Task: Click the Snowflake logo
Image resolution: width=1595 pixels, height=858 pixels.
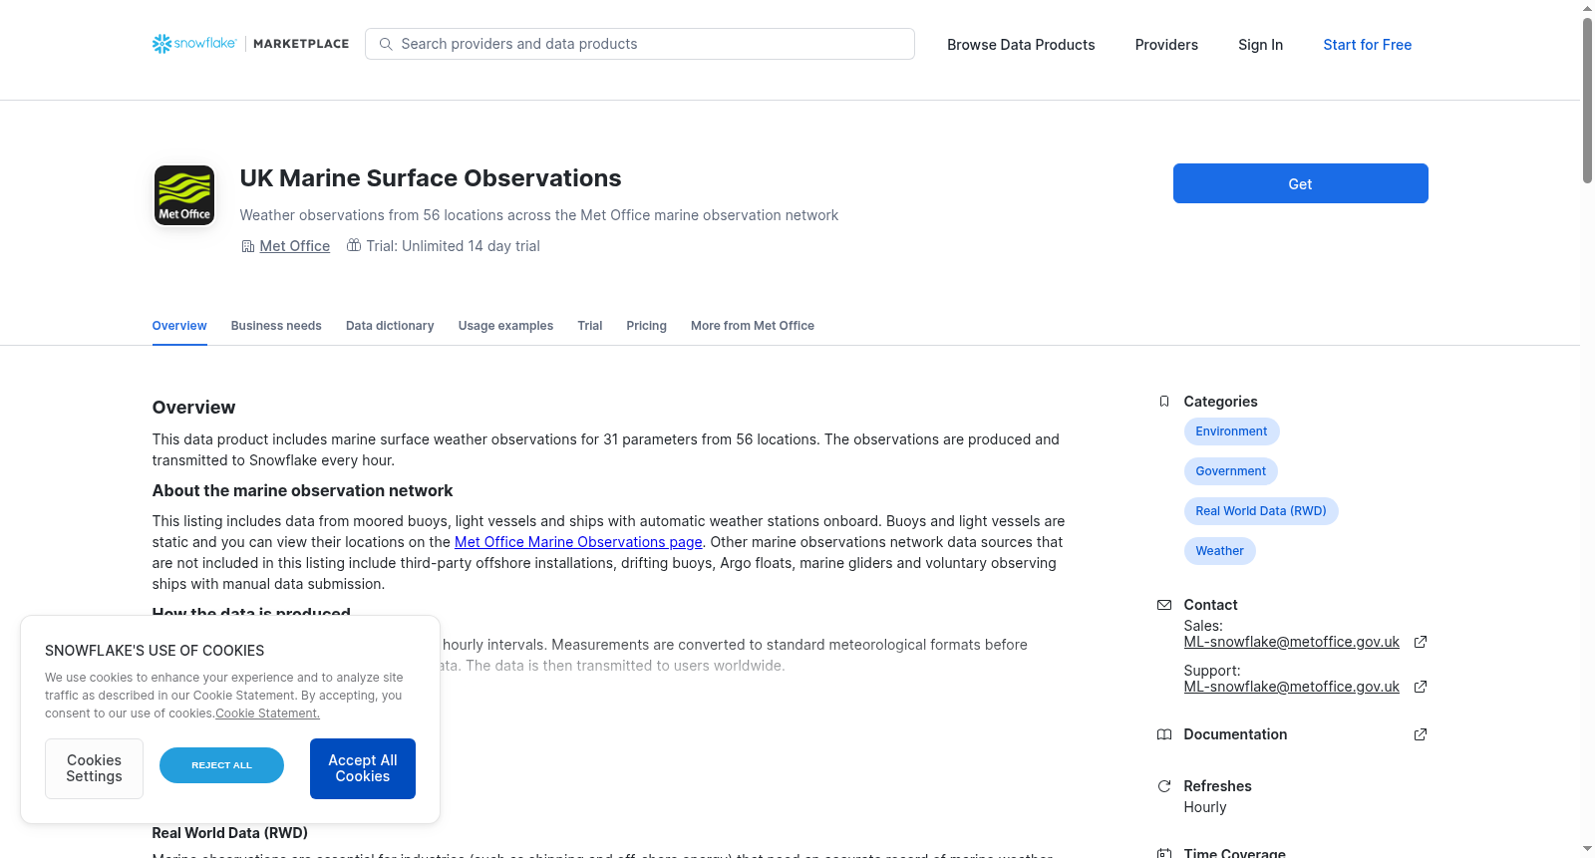Action: (194, 44)
